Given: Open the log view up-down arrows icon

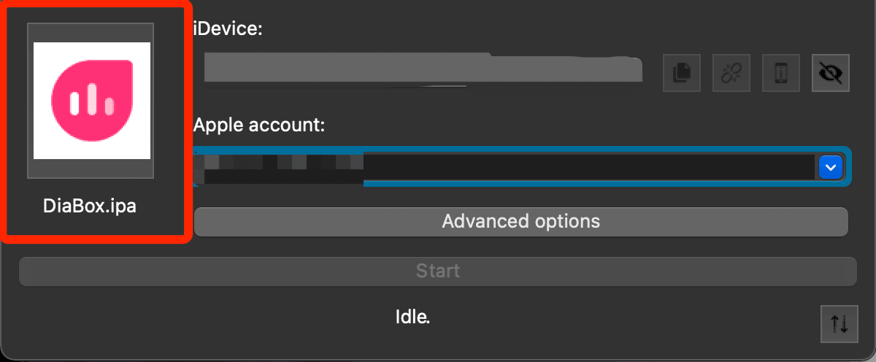Looking at the screenshot, I should click(839, 324).
